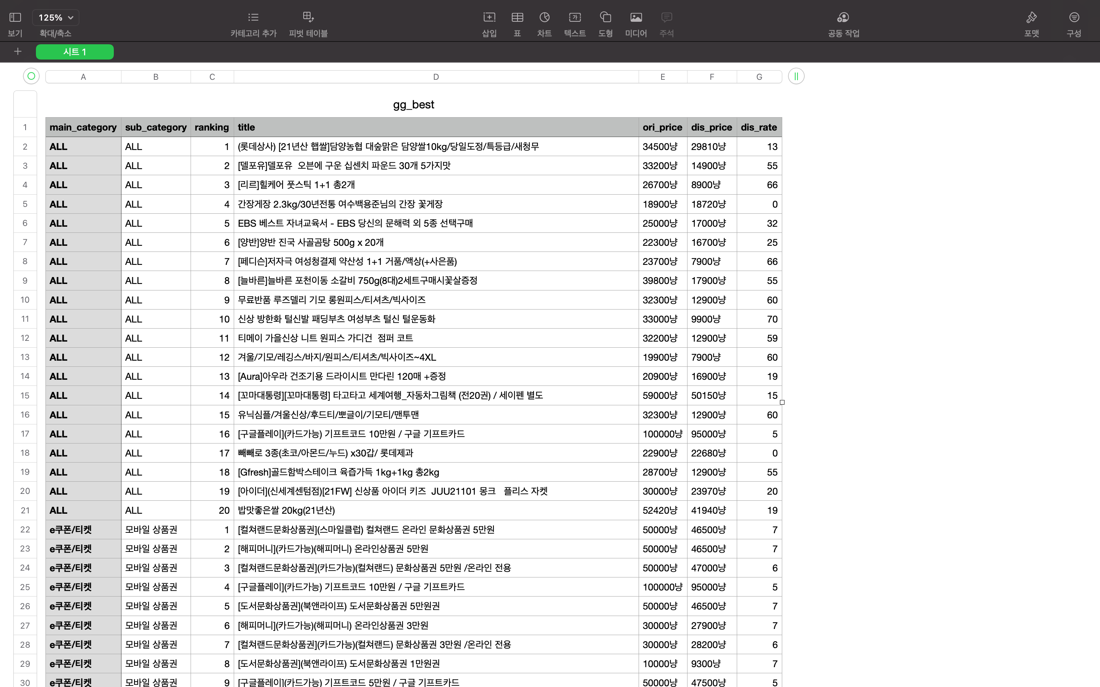Viewport: 1100px width, 687px height.
Task: Click the table select-all circle handle
Action: click(31, 76)
